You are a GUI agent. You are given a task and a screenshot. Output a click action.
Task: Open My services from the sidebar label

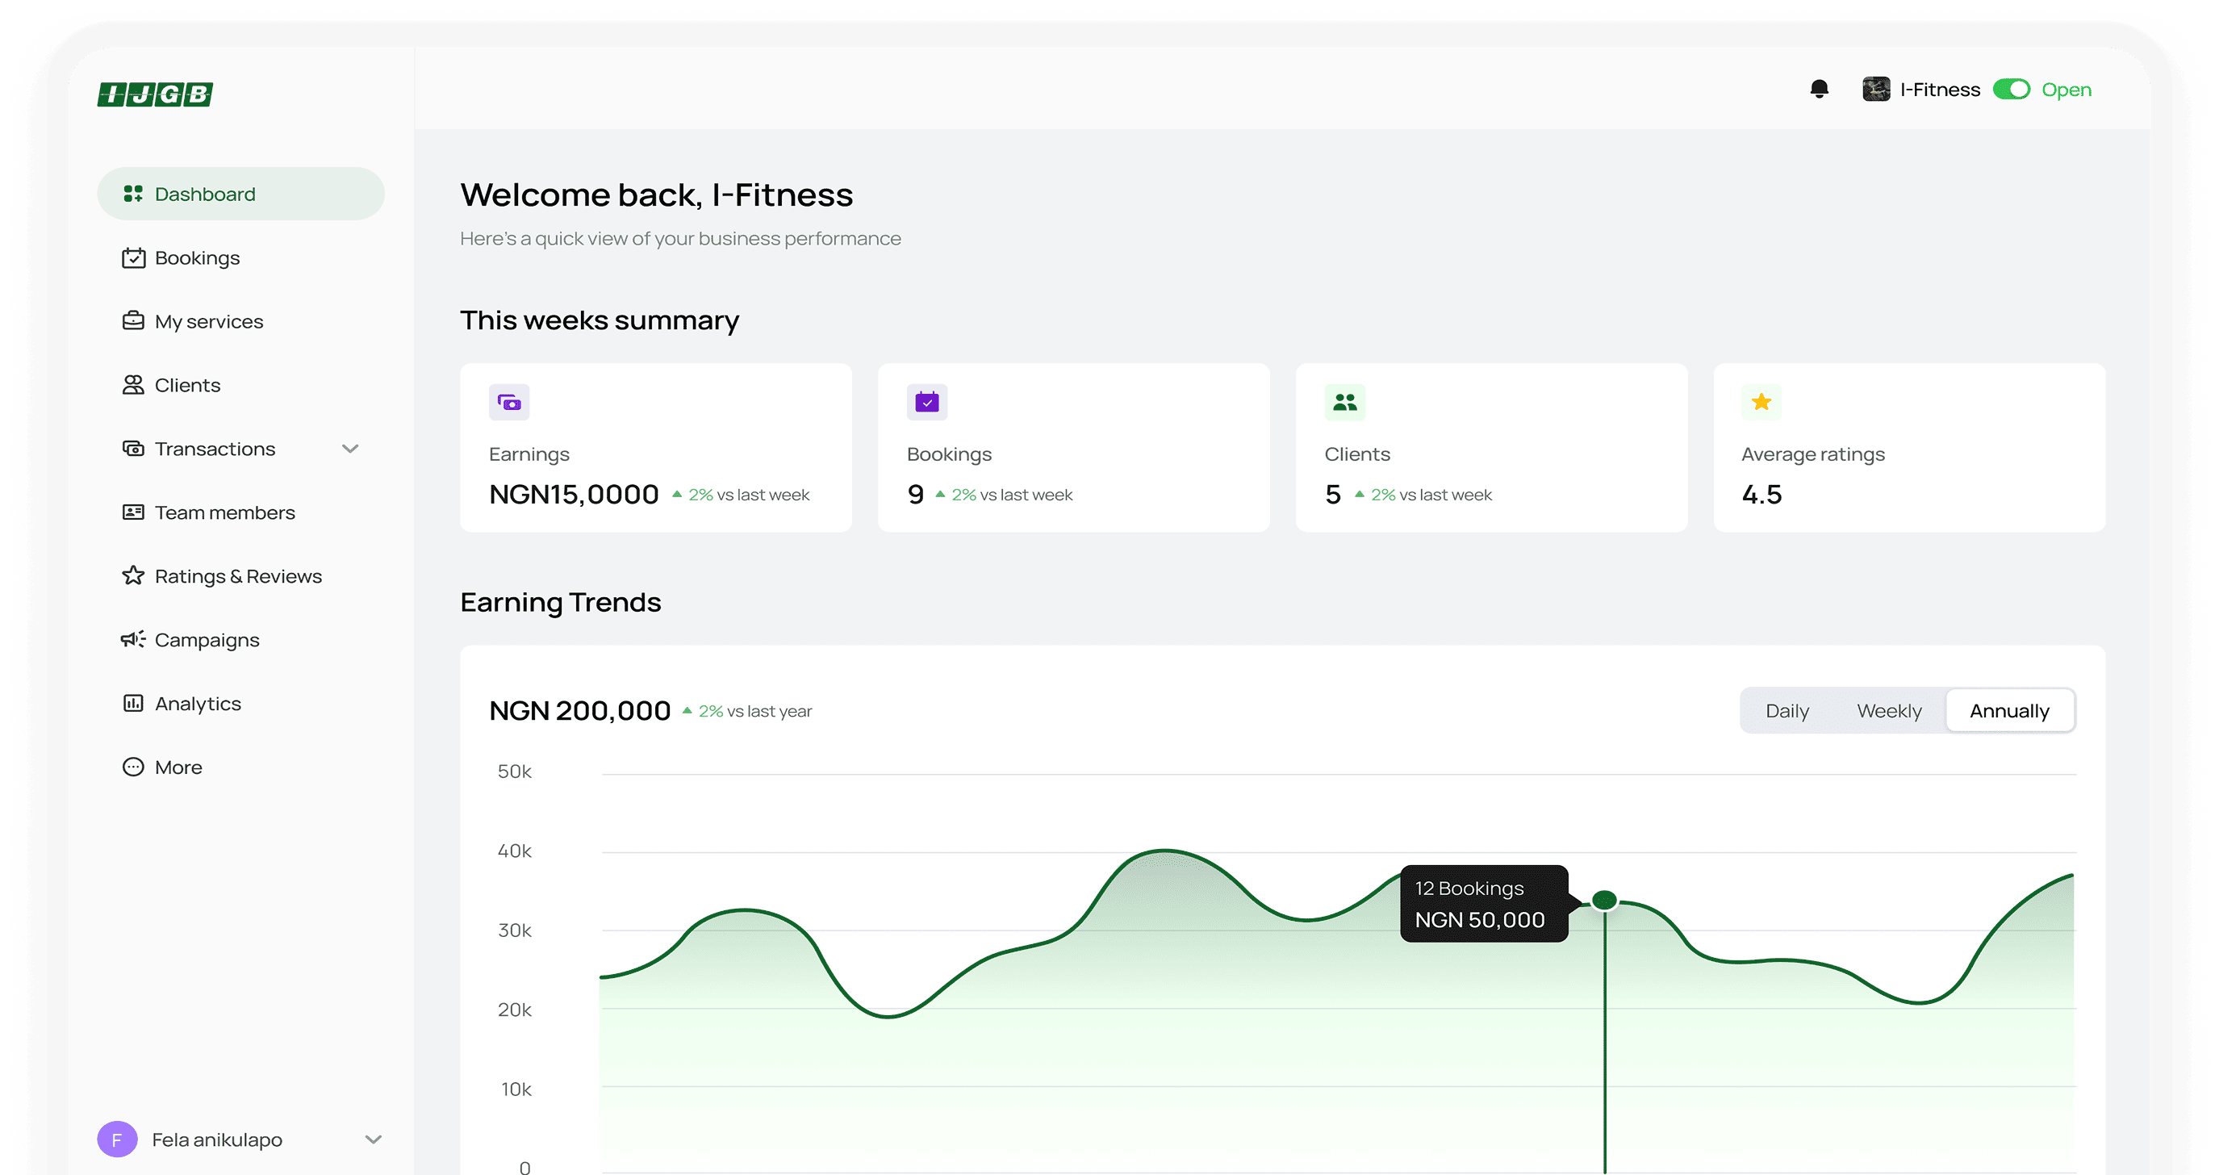(209, 321)
